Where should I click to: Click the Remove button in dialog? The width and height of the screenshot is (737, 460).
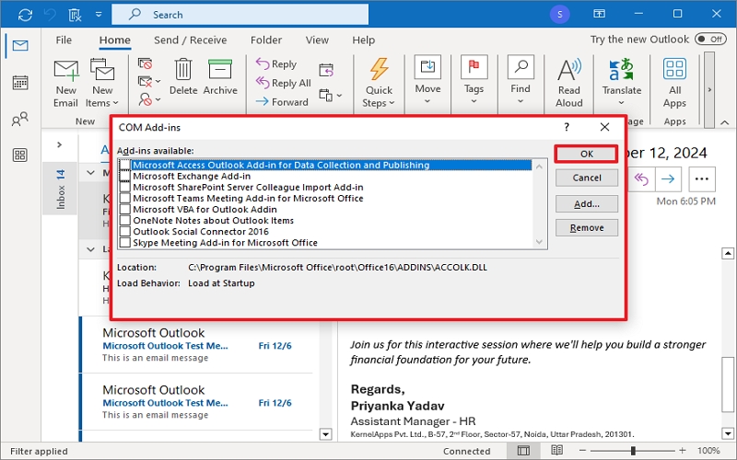click(x=586, y=228)
